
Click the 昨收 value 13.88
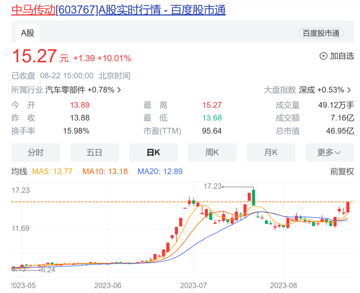tap(80, 118)
